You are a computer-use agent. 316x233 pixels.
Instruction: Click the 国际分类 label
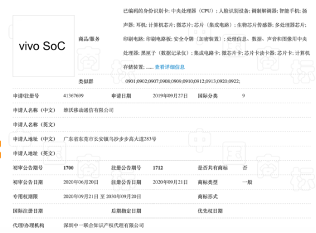coord(207,96)
